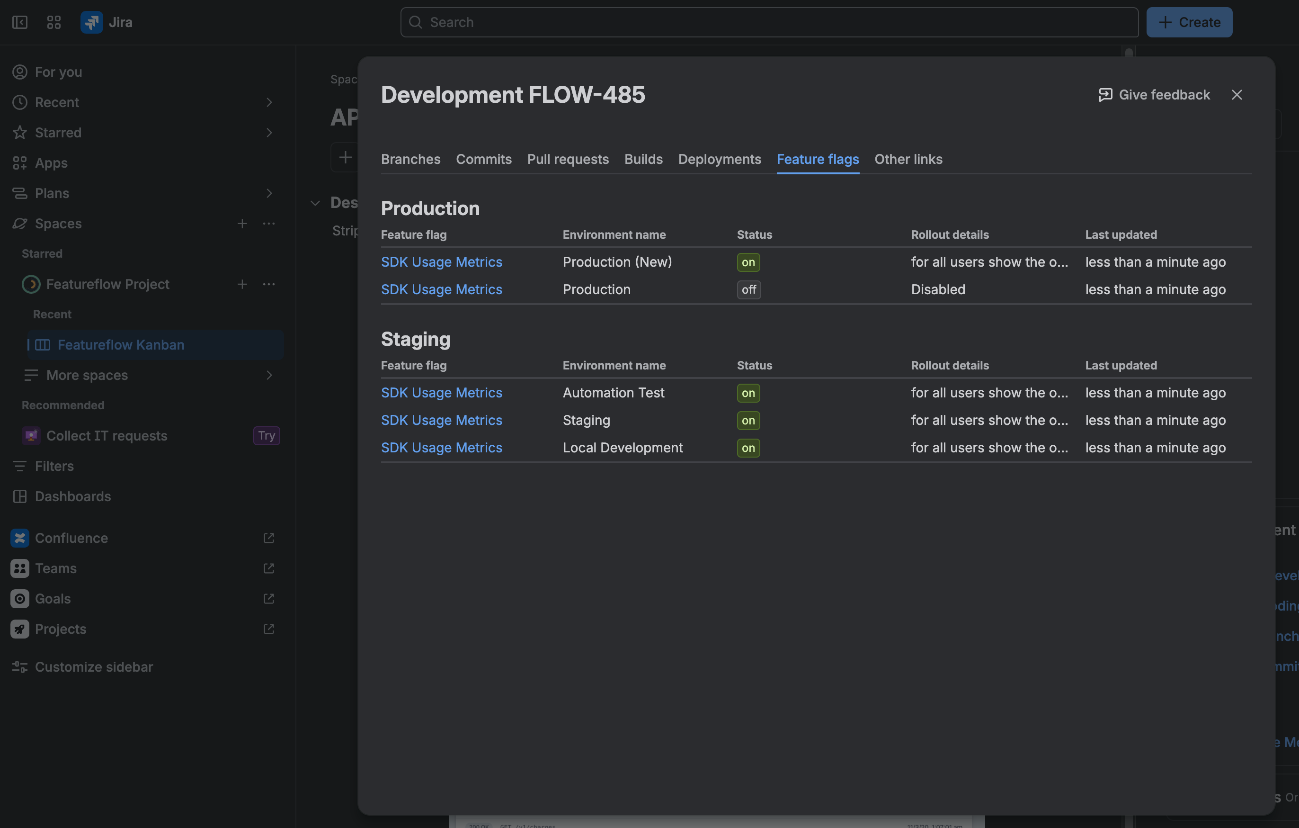Click the Customize sidebar sliders icon
The width and height of the screenshot is (1299, 828).
point(20,666)
